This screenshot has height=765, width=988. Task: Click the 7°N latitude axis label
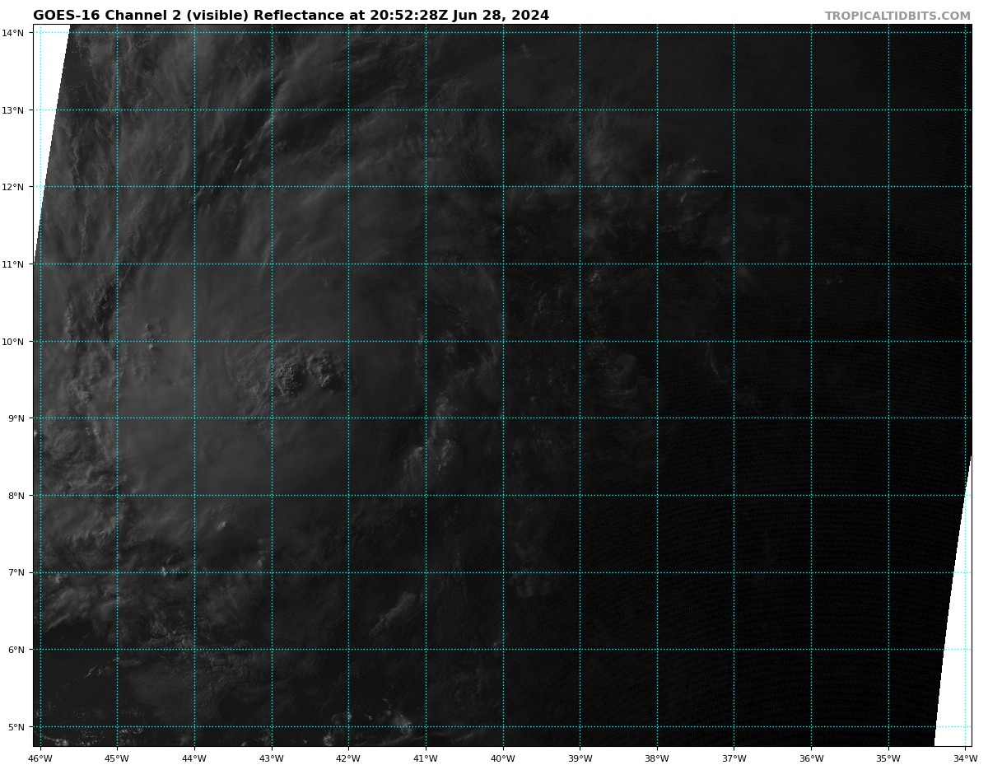[x=17, y=572]
